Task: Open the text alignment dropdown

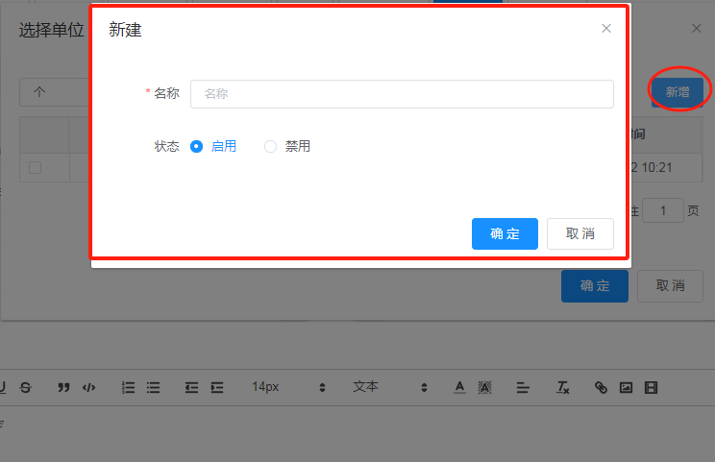Action: tap(523, 387)
